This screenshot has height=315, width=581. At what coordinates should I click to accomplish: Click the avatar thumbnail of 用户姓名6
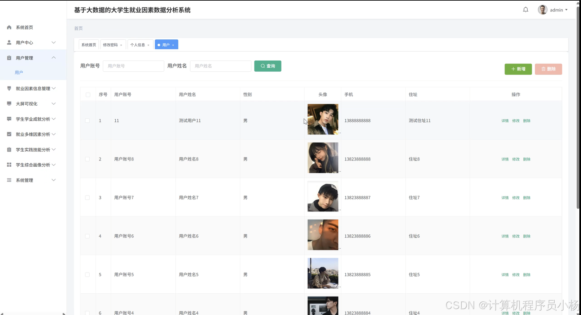323,234
